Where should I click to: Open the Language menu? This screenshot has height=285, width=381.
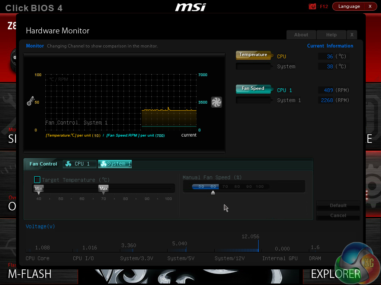349,6
